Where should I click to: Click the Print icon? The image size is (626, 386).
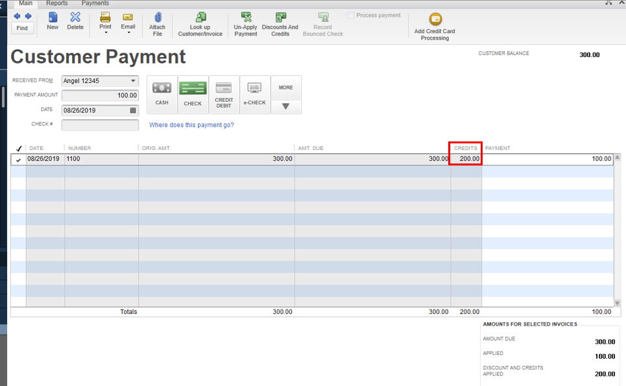[105, 17]
